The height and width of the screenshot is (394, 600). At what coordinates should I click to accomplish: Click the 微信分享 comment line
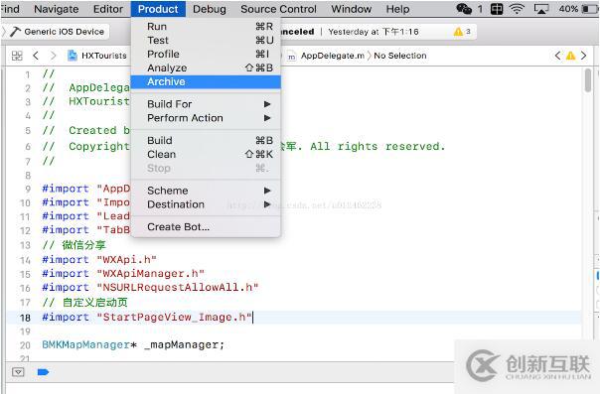pyautogui.click(x=74, y=245)
